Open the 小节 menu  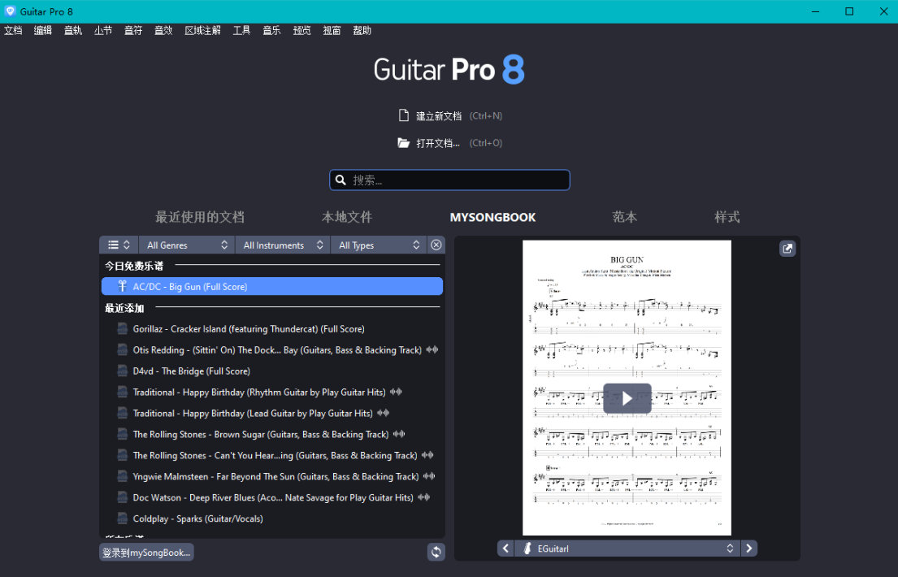pos(103,30)
